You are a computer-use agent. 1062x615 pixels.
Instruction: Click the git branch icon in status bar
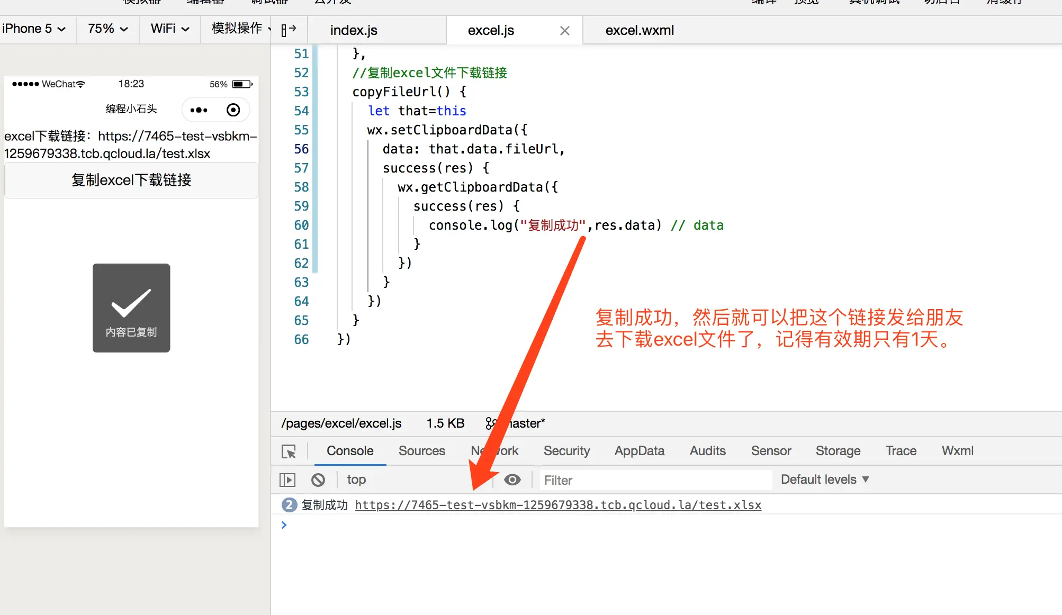[x=490, y=423]
